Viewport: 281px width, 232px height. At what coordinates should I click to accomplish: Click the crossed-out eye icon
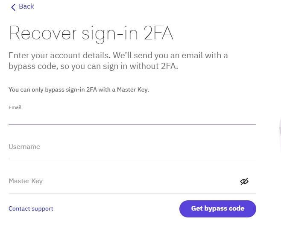(244, 181)
